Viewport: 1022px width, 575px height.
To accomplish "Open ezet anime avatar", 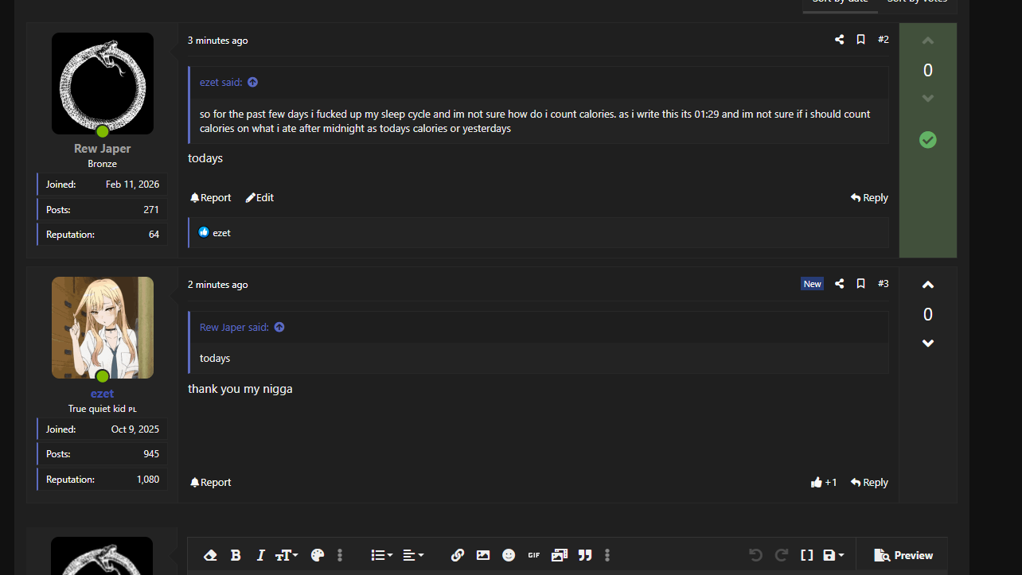I will (x=103, y=328).
